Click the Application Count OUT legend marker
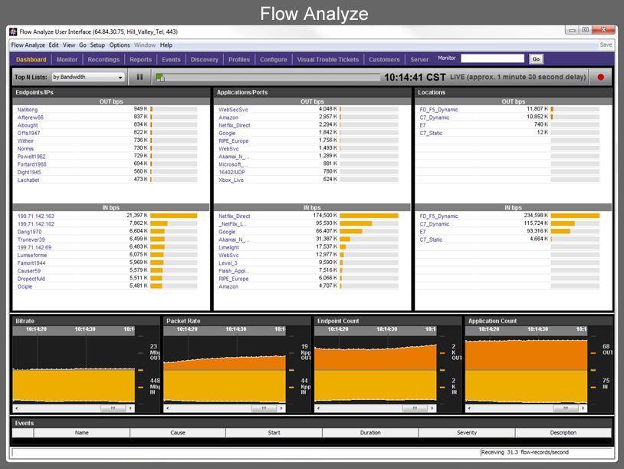Viewport: 624px width, 469px height. [593, 353]
